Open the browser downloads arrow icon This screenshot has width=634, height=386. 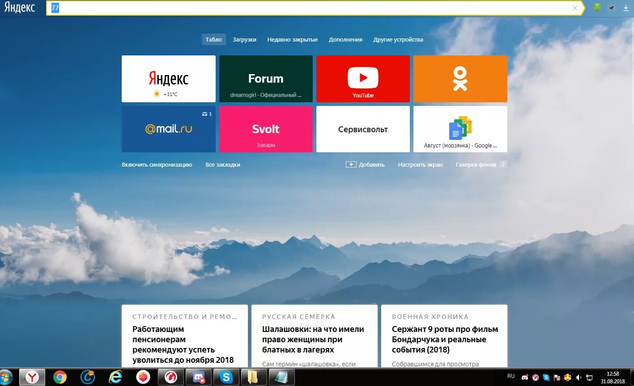click(626, 8)
